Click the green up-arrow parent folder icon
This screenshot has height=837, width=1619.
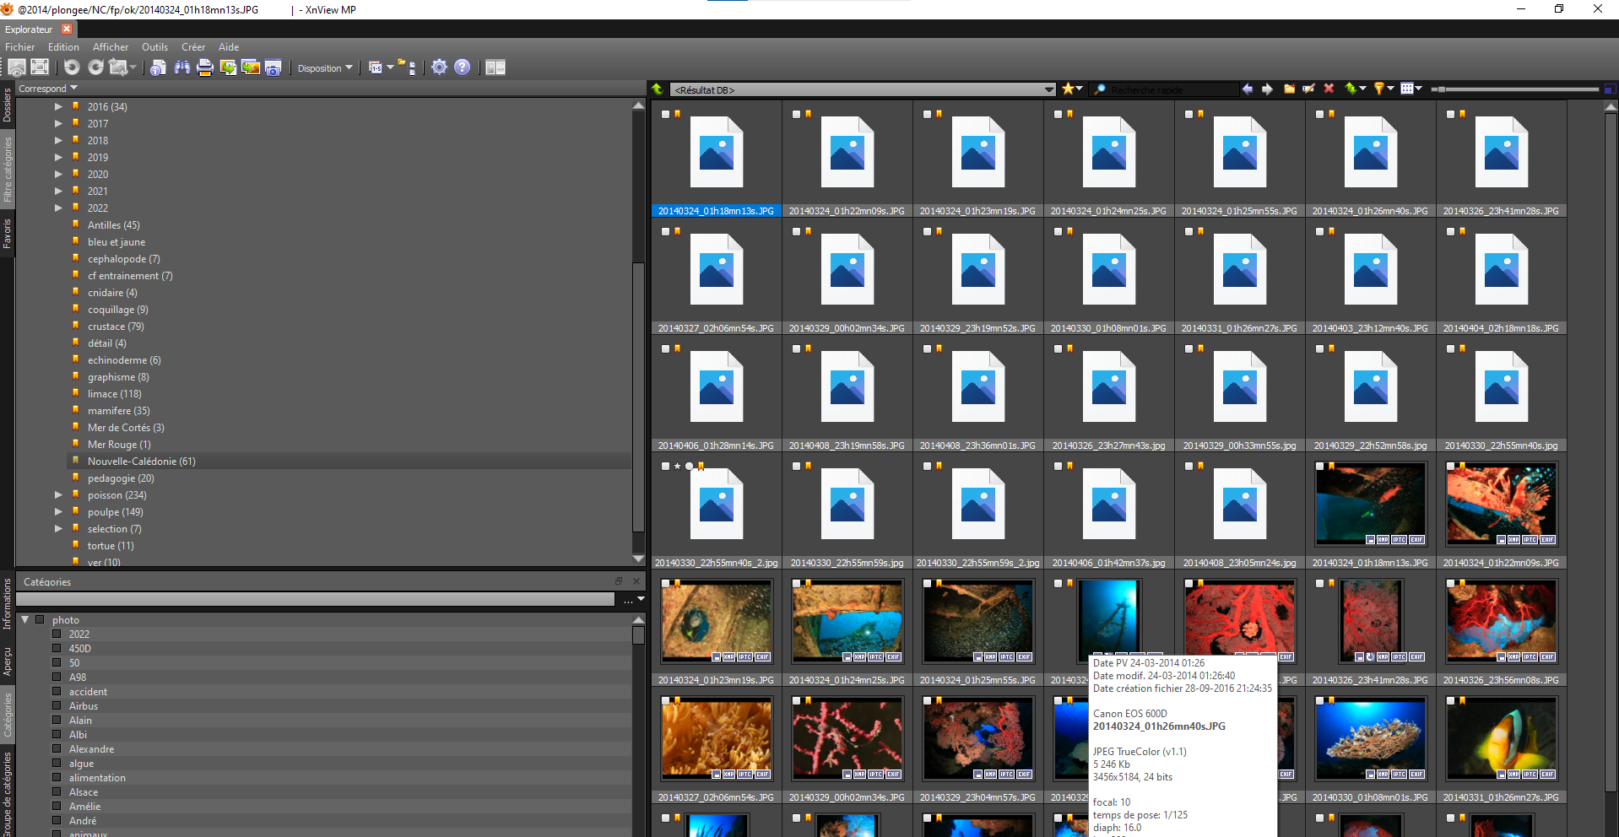658,89
